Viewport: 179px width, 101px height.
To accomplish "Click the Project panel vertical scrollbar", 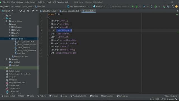I will (x=38, y=57).
